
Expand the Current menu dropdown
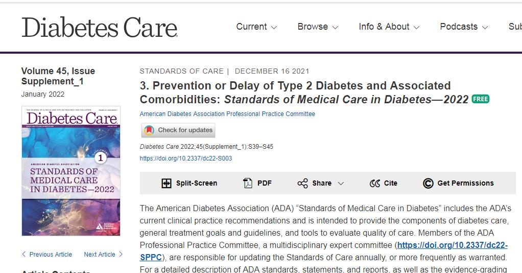pos(256,27)
